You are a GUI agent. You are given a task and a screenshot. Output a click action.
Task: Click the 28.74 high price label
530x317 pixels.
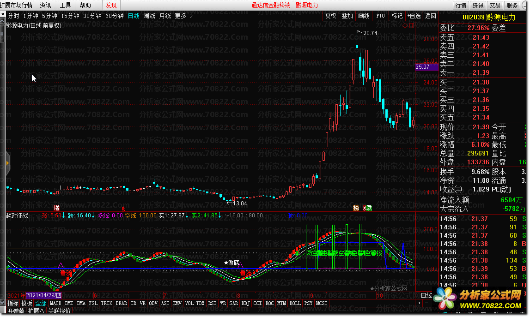(x=370, y=33)
